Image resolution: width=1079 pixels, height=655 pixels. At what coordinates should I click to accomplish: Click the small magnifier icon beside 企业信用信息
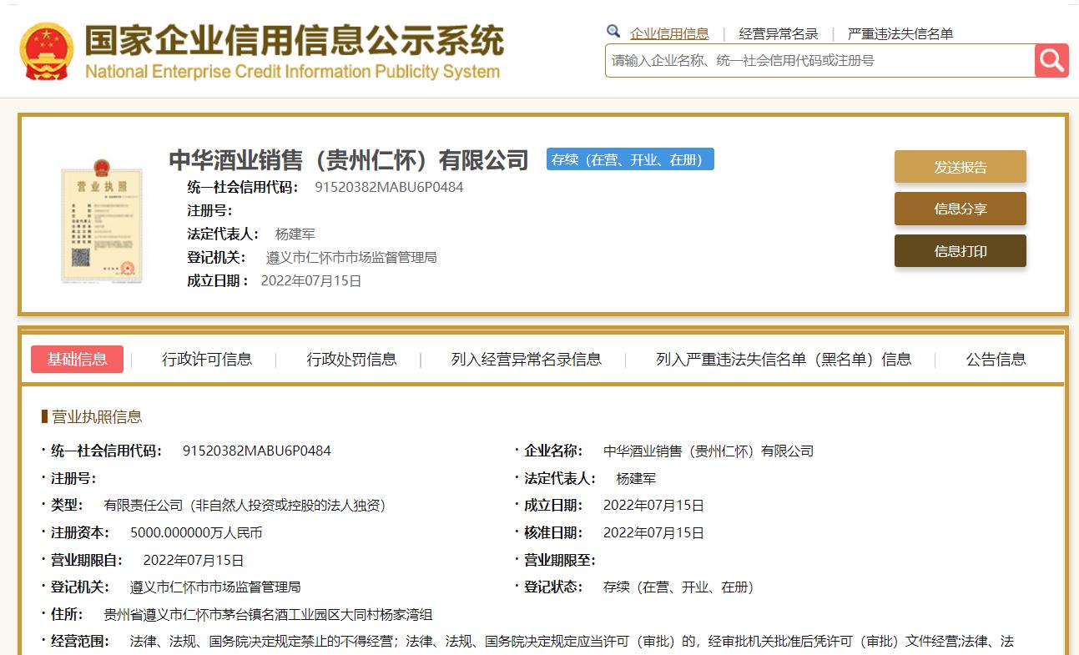[x=613, y=32]
